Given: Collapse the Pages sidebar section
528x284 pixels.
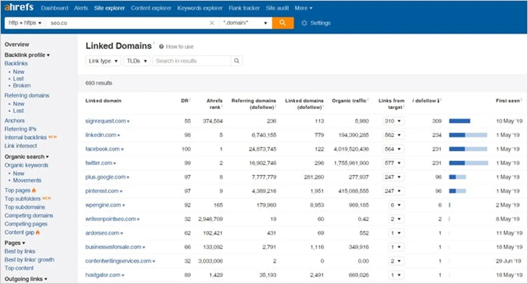Looking at the screenshot, I should click(x=15, y=243).
